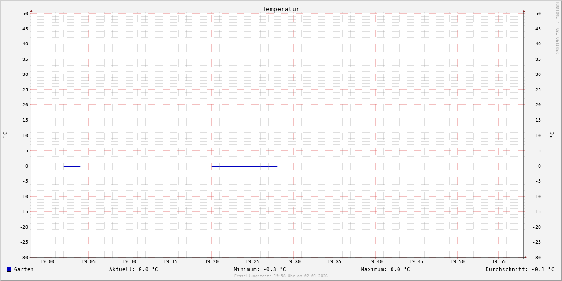Image resolution: width=562 pixels, height=281 pixels.
Task: Click the 19:05 time axis label
Action: click(x=89, y=261)
